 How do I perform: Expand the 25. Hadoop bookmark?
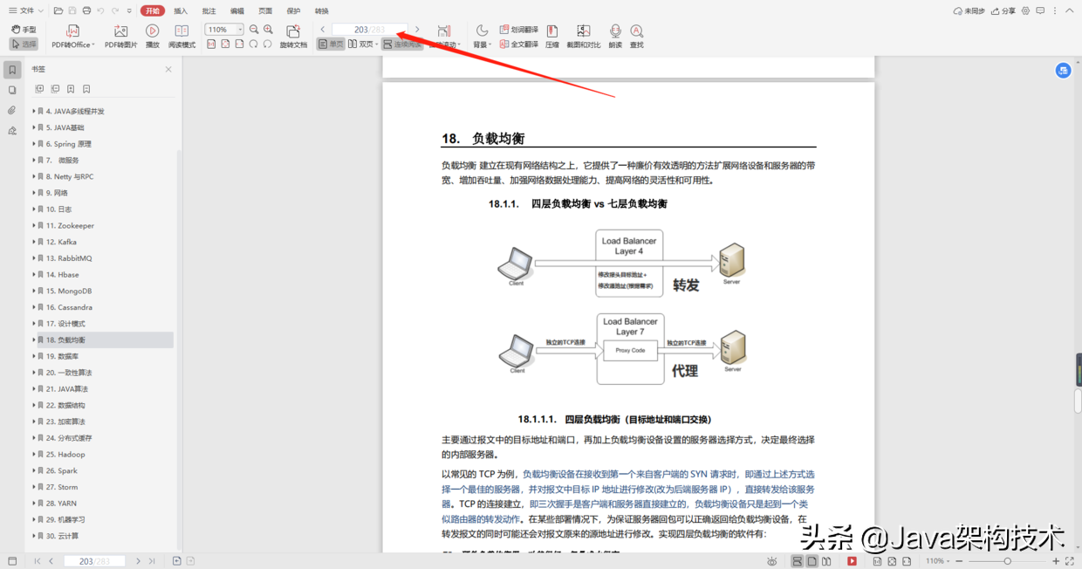(34, 454)
